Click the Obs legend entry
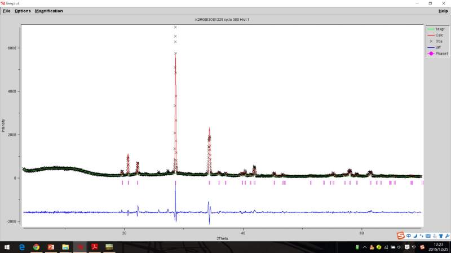This screenshot has height=253, width=451. [436, 41]
